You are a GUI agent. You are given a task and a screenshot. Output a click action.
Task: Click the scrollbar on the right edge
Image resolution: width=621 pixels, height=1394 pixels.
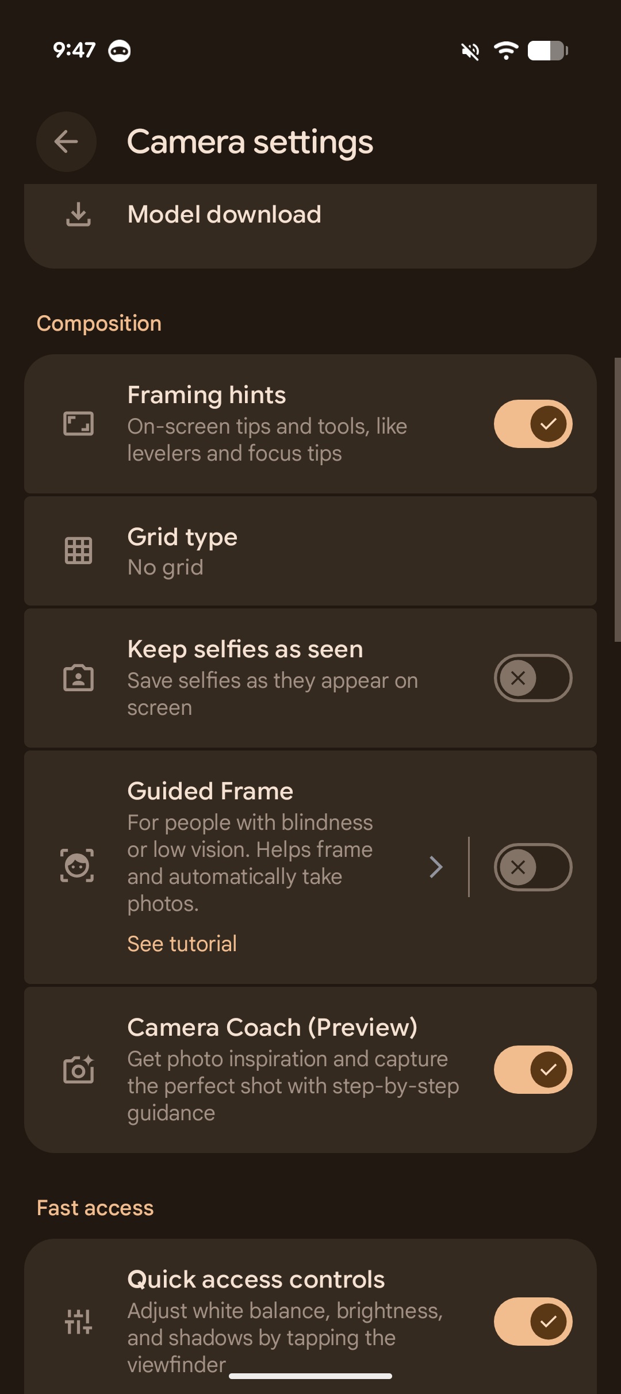pos(617,499)
